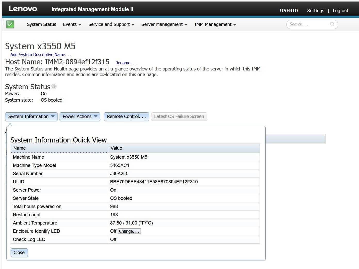This screenshot has height=269, width=359.
Task: Click the Server State row label
Action: pos(26,198)
